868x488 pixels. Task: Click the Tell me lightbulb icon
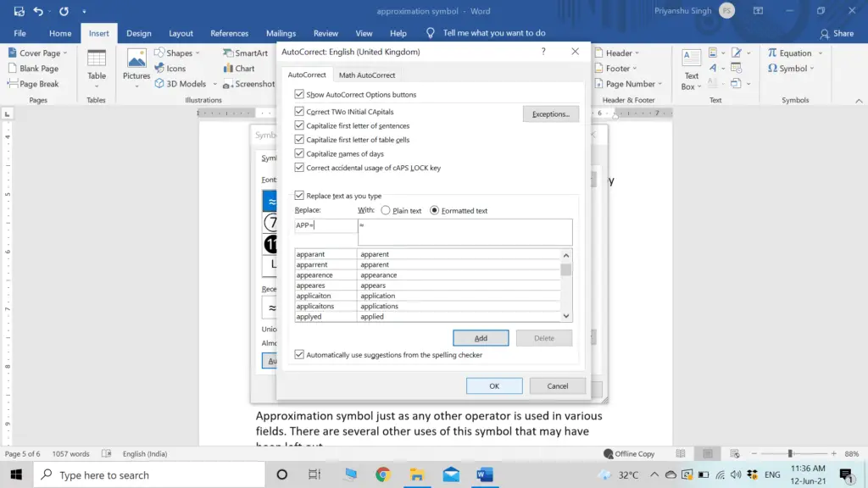click(430, 33)
